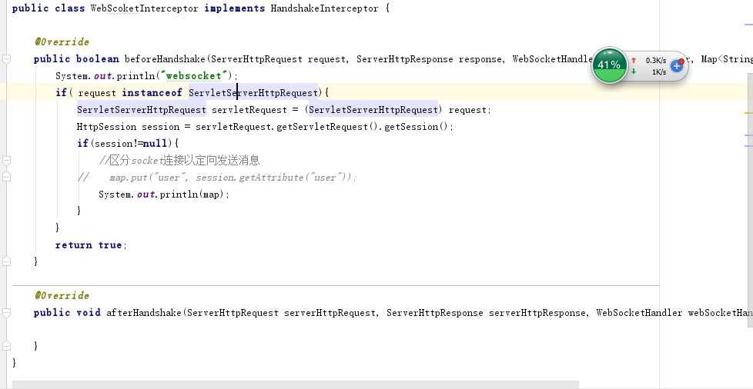Click the vertical scrollbar on right edge
Screen dimensions: 753x389
click(750, 201)
